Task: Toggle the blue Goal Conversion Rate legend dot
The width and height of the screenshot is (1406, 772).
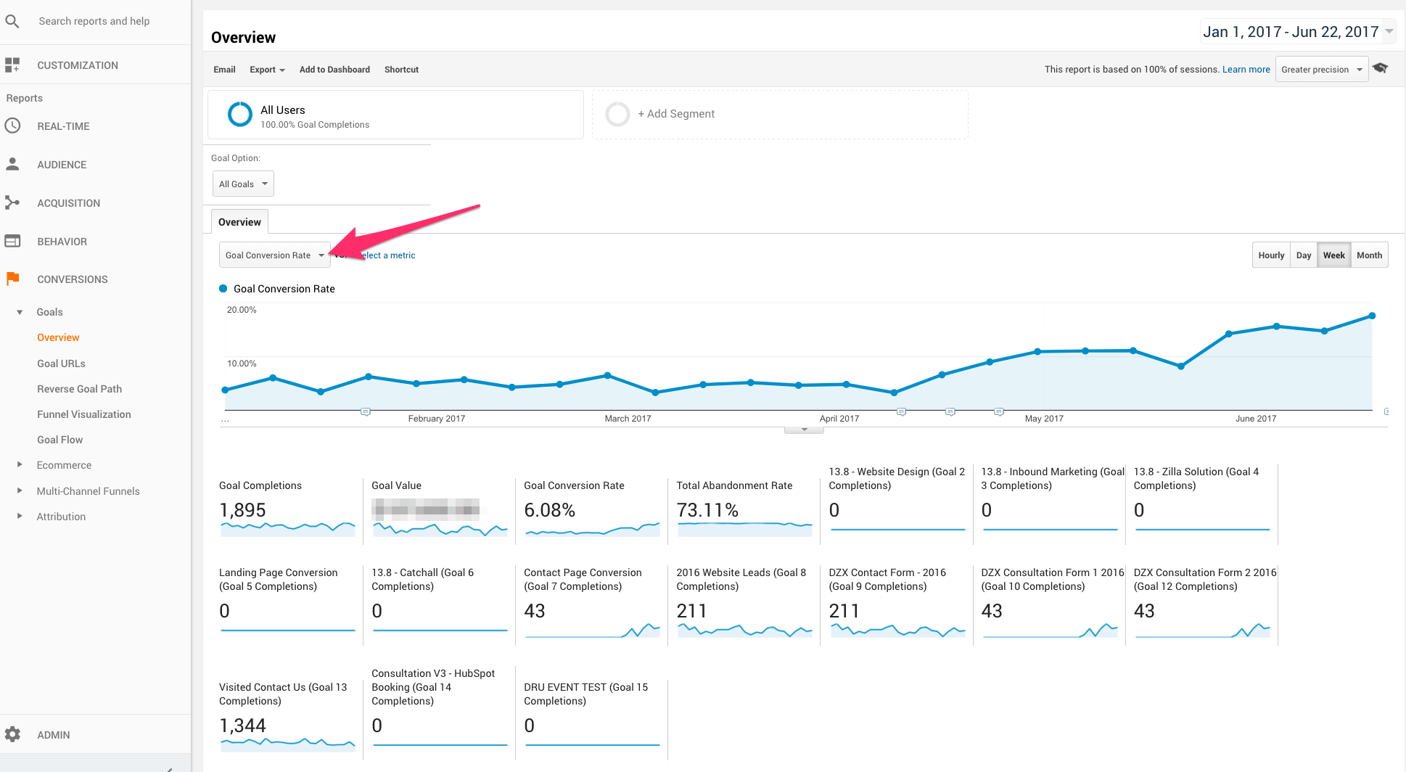Action: tap(222, 289)
